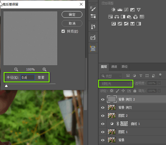The height and width of the screenshot is (145, 166).
Task: Confirm with the 确定 button
Action: coord(72,14)
